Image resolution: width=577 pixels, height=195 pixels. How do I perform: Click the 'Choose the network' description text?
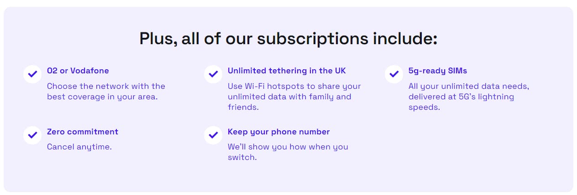click(106, 86)
